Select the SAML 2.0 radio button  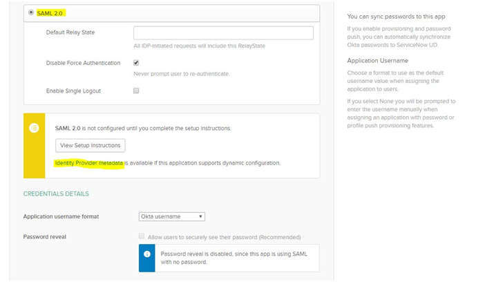coord(31,12)
